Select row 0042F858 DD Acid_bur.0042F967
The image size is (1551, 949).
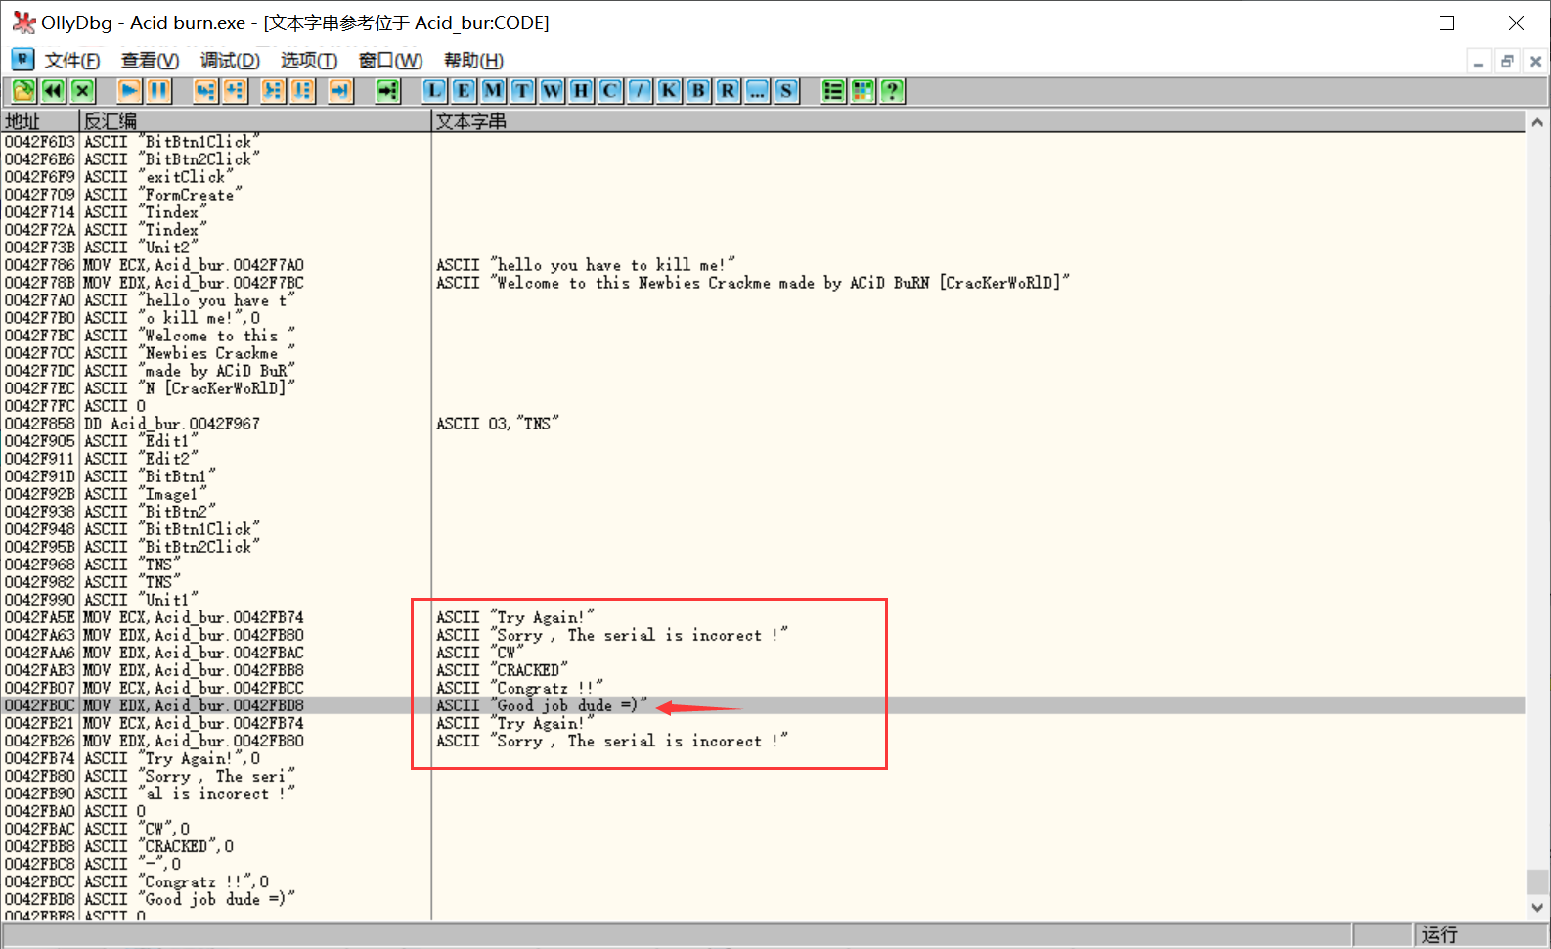click(763, 424)
